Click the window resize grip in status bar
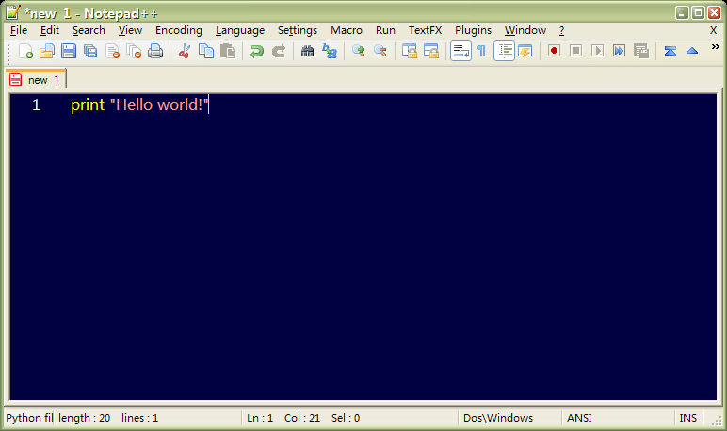Viewport: 727px width, 431px height. click(717, 420)
